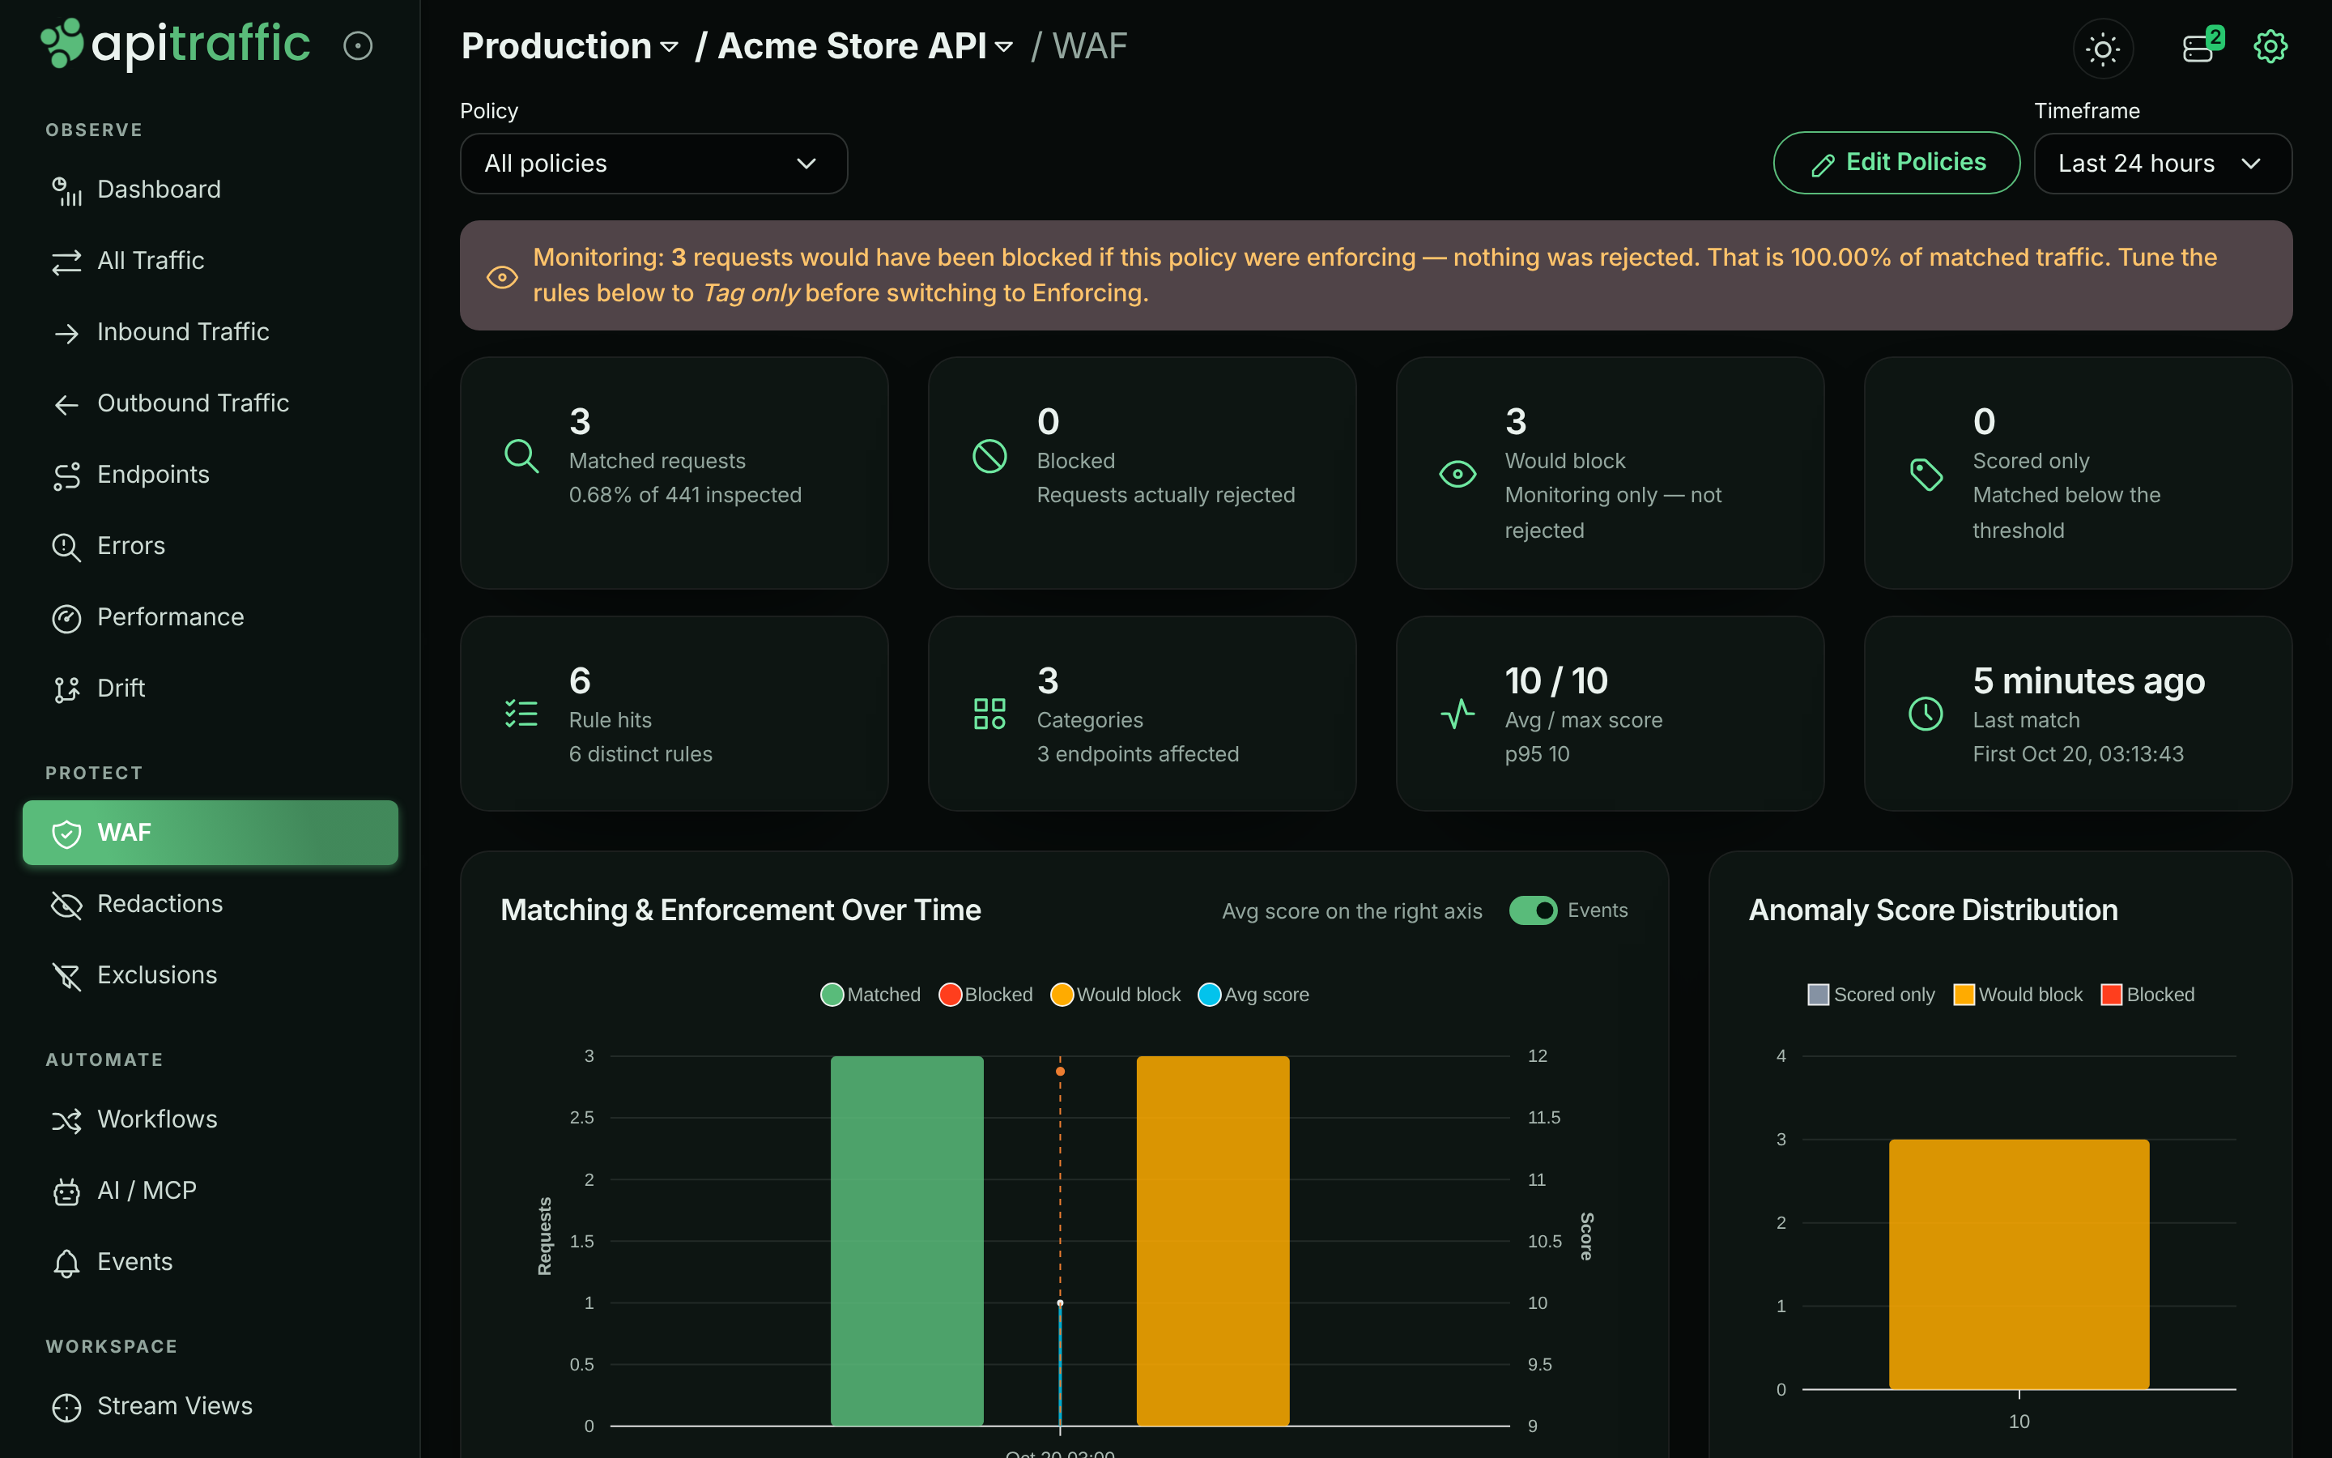The height and width of the screenshot is (1458, 2332).
Task: Toggle Avg score series in legend
Action: 1253,994
